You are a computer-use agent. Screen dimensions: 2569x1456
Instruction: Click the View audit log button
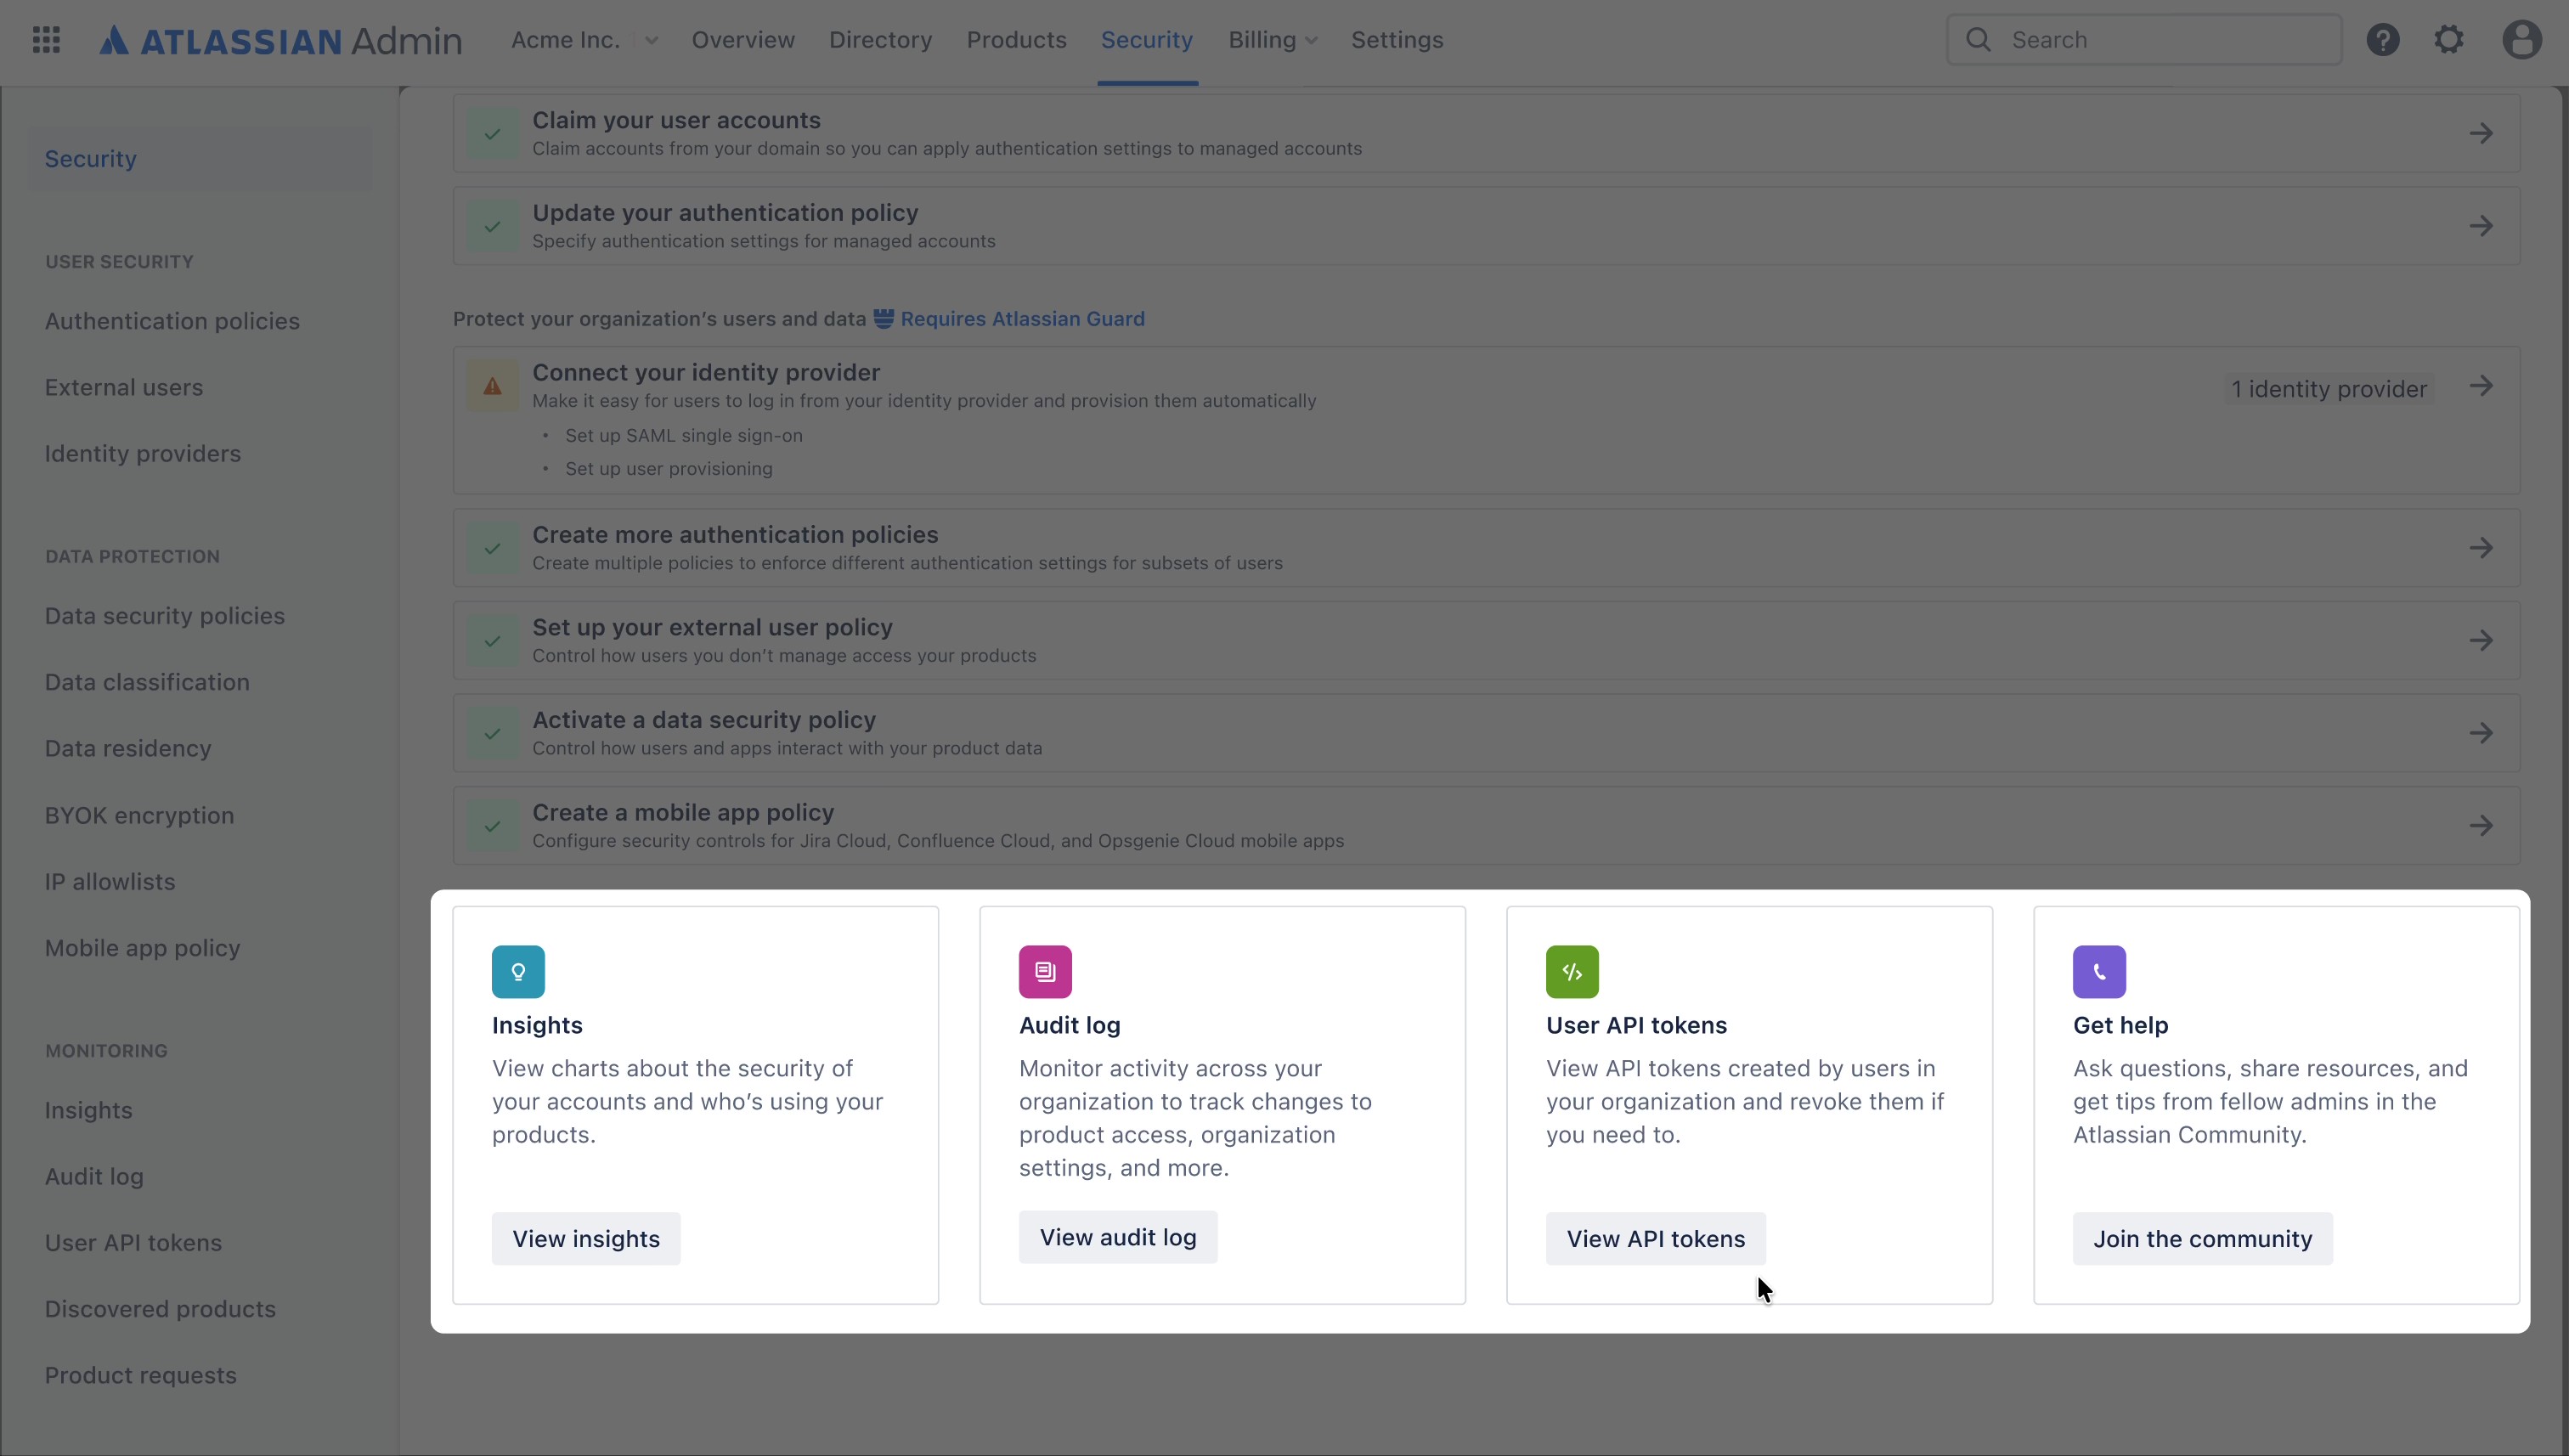1118,1237
